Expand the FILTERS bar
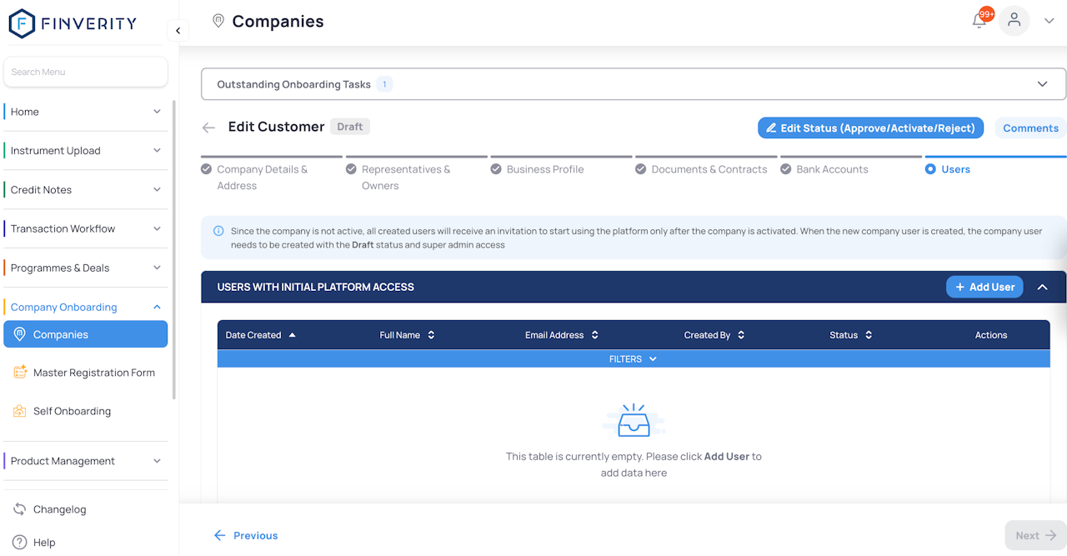This screenshot has width=1067, height=556. tap(633, 359)
